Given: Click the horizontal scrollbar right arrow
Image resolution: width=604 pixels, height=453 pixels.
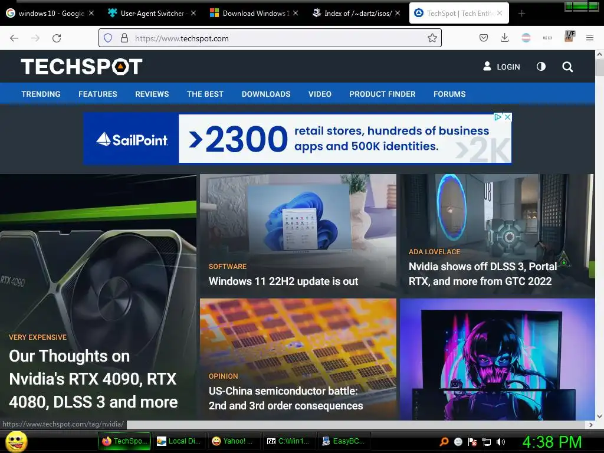Looking at the screenshot, I should click(x=591, y=425).
